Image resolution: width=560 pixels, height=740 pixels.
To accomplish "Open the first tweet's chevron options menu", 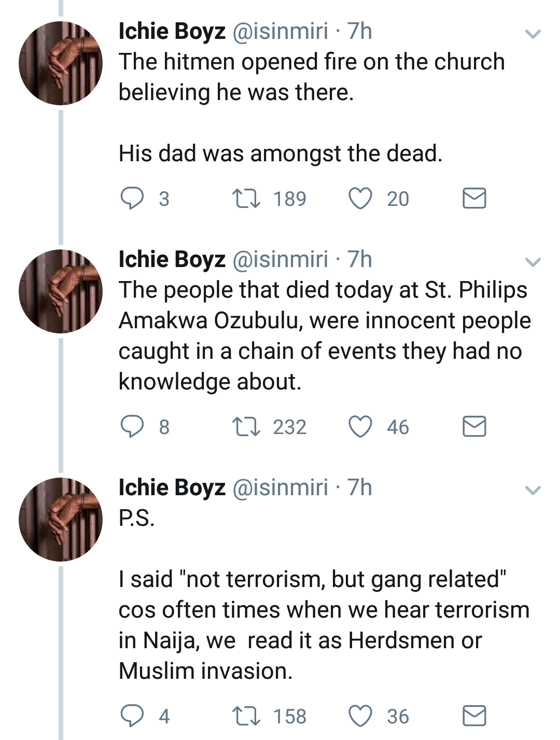I will (533, 34).
